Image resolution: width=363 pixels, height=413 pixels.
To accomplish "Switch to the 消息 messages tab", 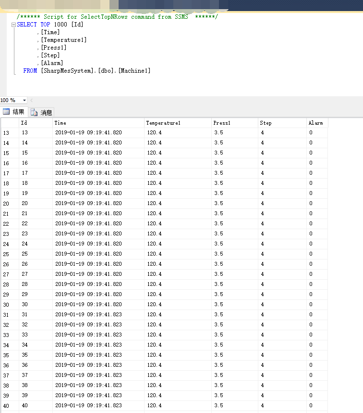I will click(x=41, y=113).
